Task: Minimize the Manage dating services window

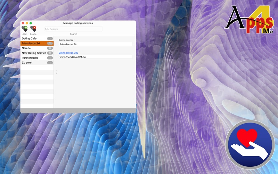Action: (x=27, y=23)
